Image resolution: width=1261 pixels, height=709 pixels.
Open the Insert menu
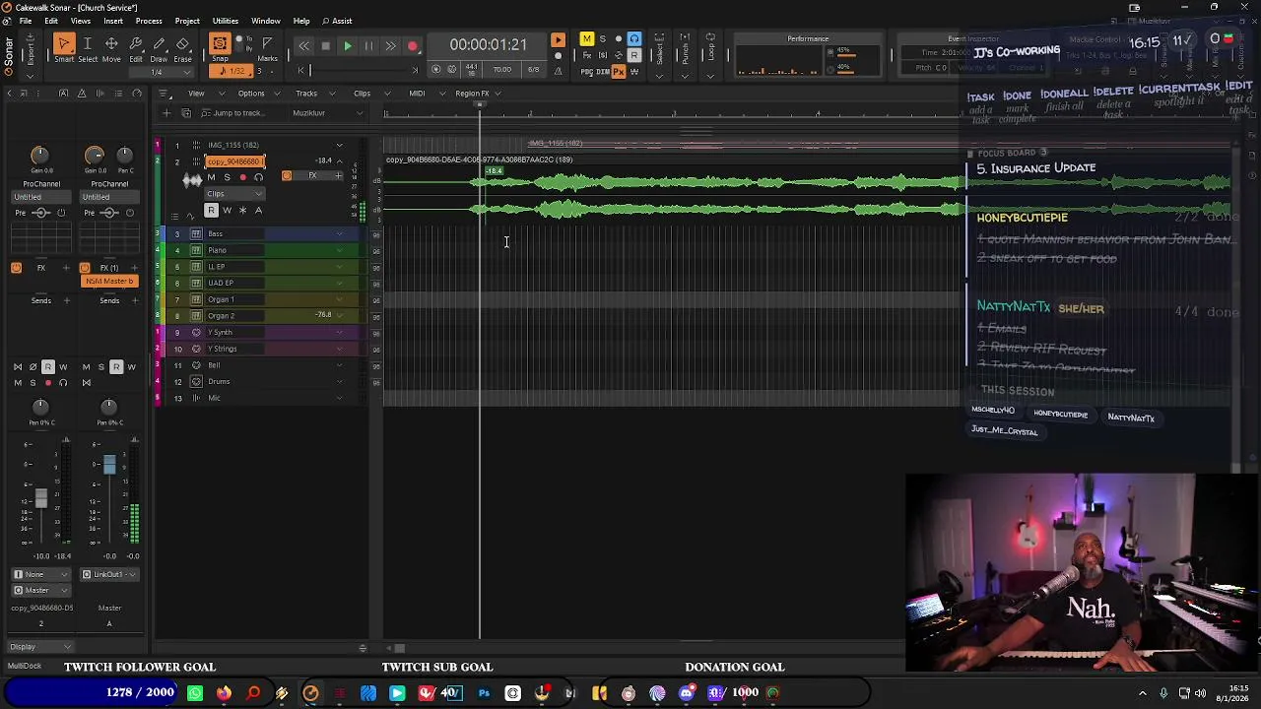[113, 21]
